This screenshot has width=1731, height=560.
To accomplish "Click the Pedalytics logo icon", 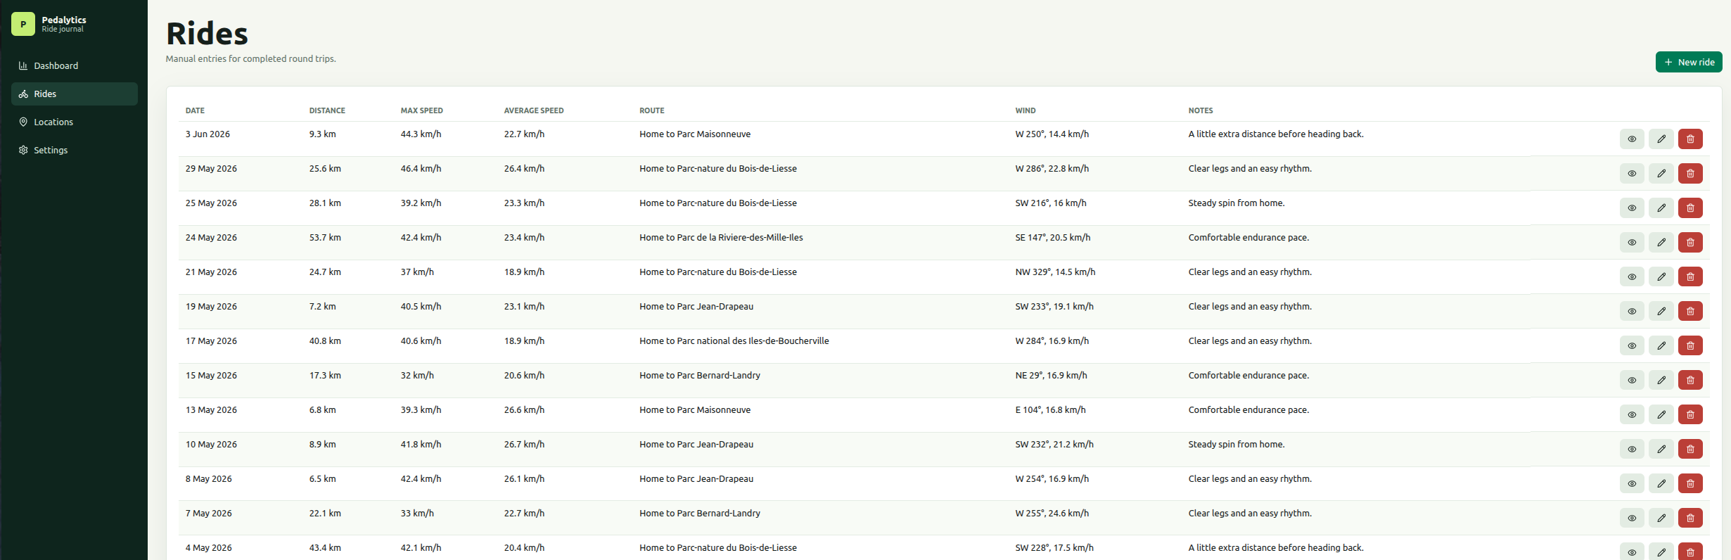I will (x=23, y=24).
